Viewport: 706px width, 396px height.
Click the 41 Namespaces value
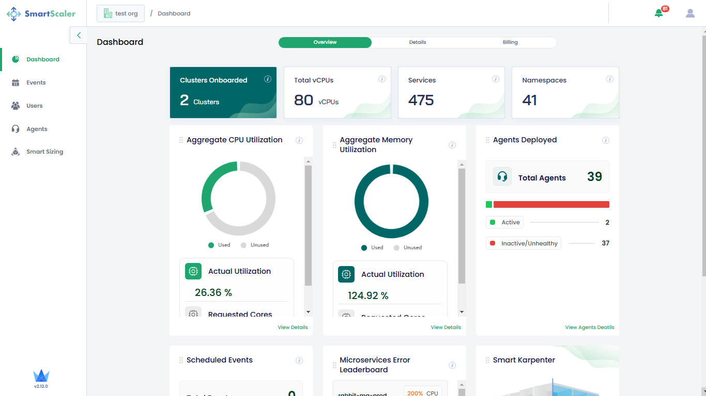pos(530,100)
